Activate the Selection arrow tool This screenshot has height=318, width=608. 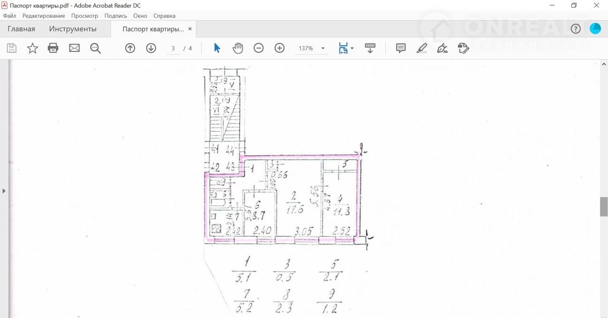(x=217, y=48)
